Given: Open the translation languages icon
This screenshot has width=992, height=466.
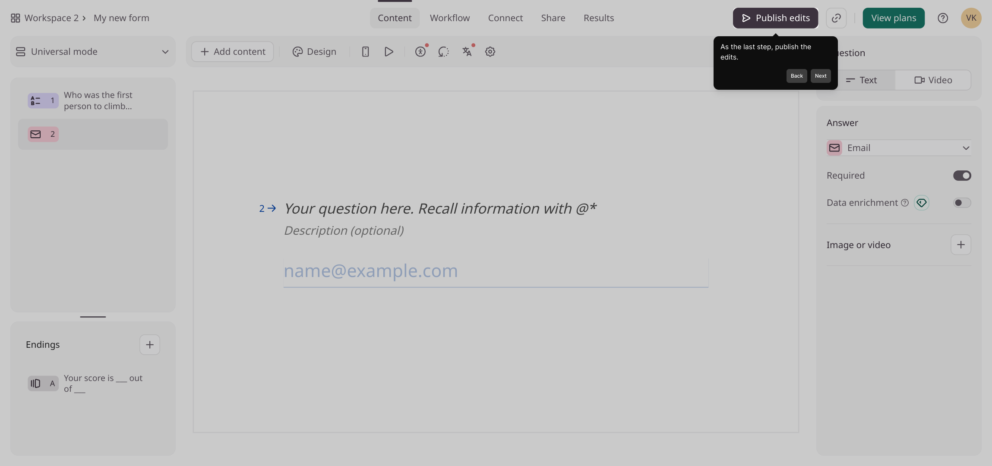Looking at the screenshot, I should pyautogui.click(x=467, y=52).
